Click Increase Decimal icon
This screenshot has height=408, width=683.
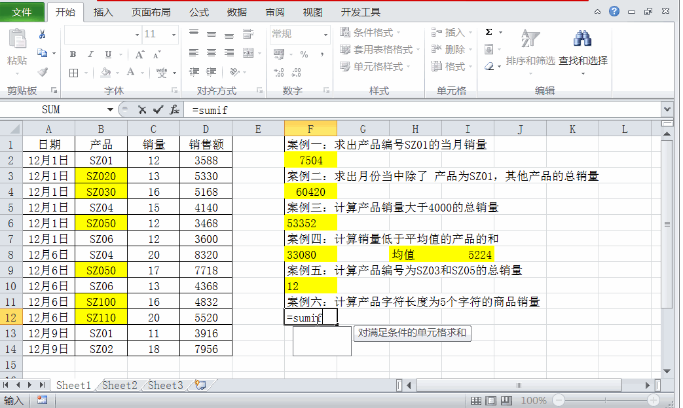pyautogui.click(x=279, y=72)
